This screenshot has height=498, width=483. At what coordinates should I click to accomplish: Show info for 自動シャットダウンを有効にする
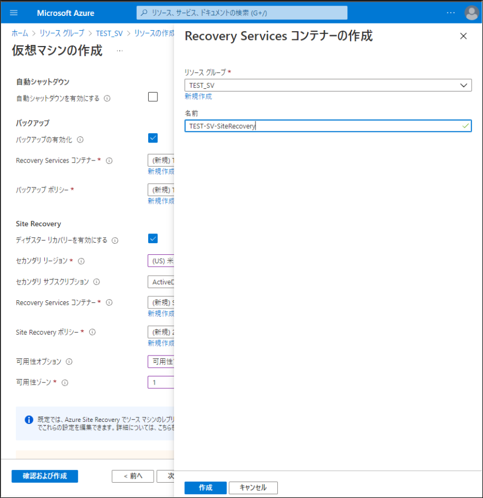(107, 99)
